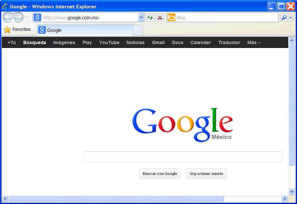Click the Google search text field

183,157
